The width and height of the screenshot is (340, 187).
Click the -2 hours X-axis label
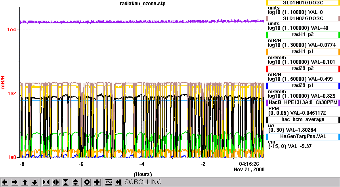[x=203, y=164]
